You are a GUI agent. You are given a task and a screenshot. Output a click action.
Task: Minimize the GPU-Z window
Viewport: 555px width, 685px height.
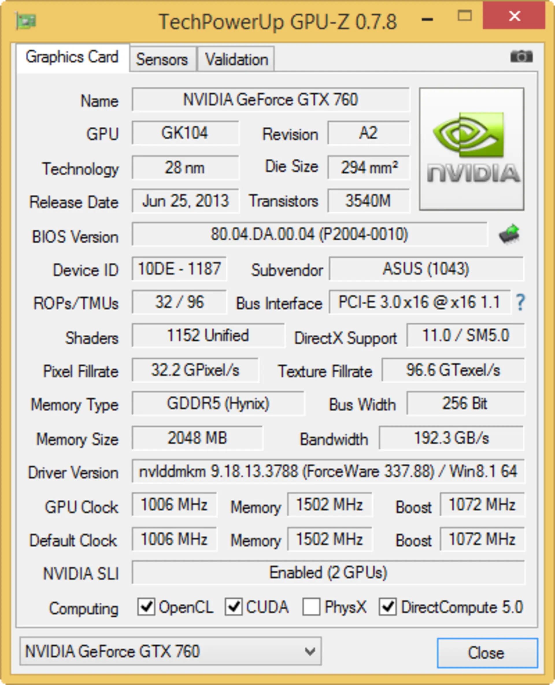pos(427,19)
